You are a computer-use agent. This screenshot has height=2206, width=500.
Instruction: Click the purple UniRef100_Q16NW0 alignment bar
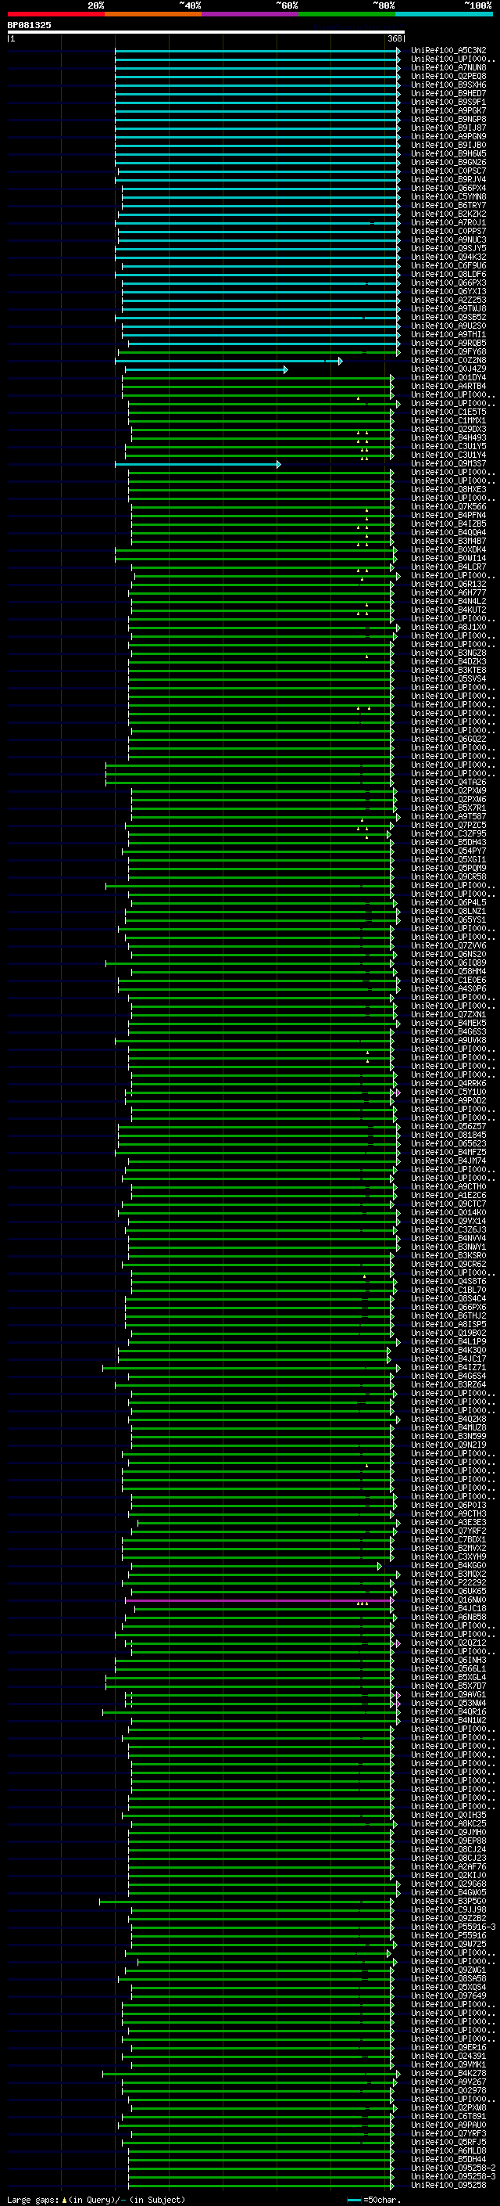(260, 1600)
